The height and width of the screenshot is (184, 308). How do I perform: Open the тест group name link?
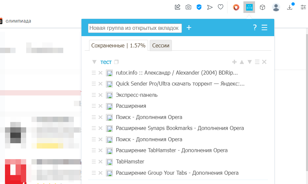pos(106,62)
